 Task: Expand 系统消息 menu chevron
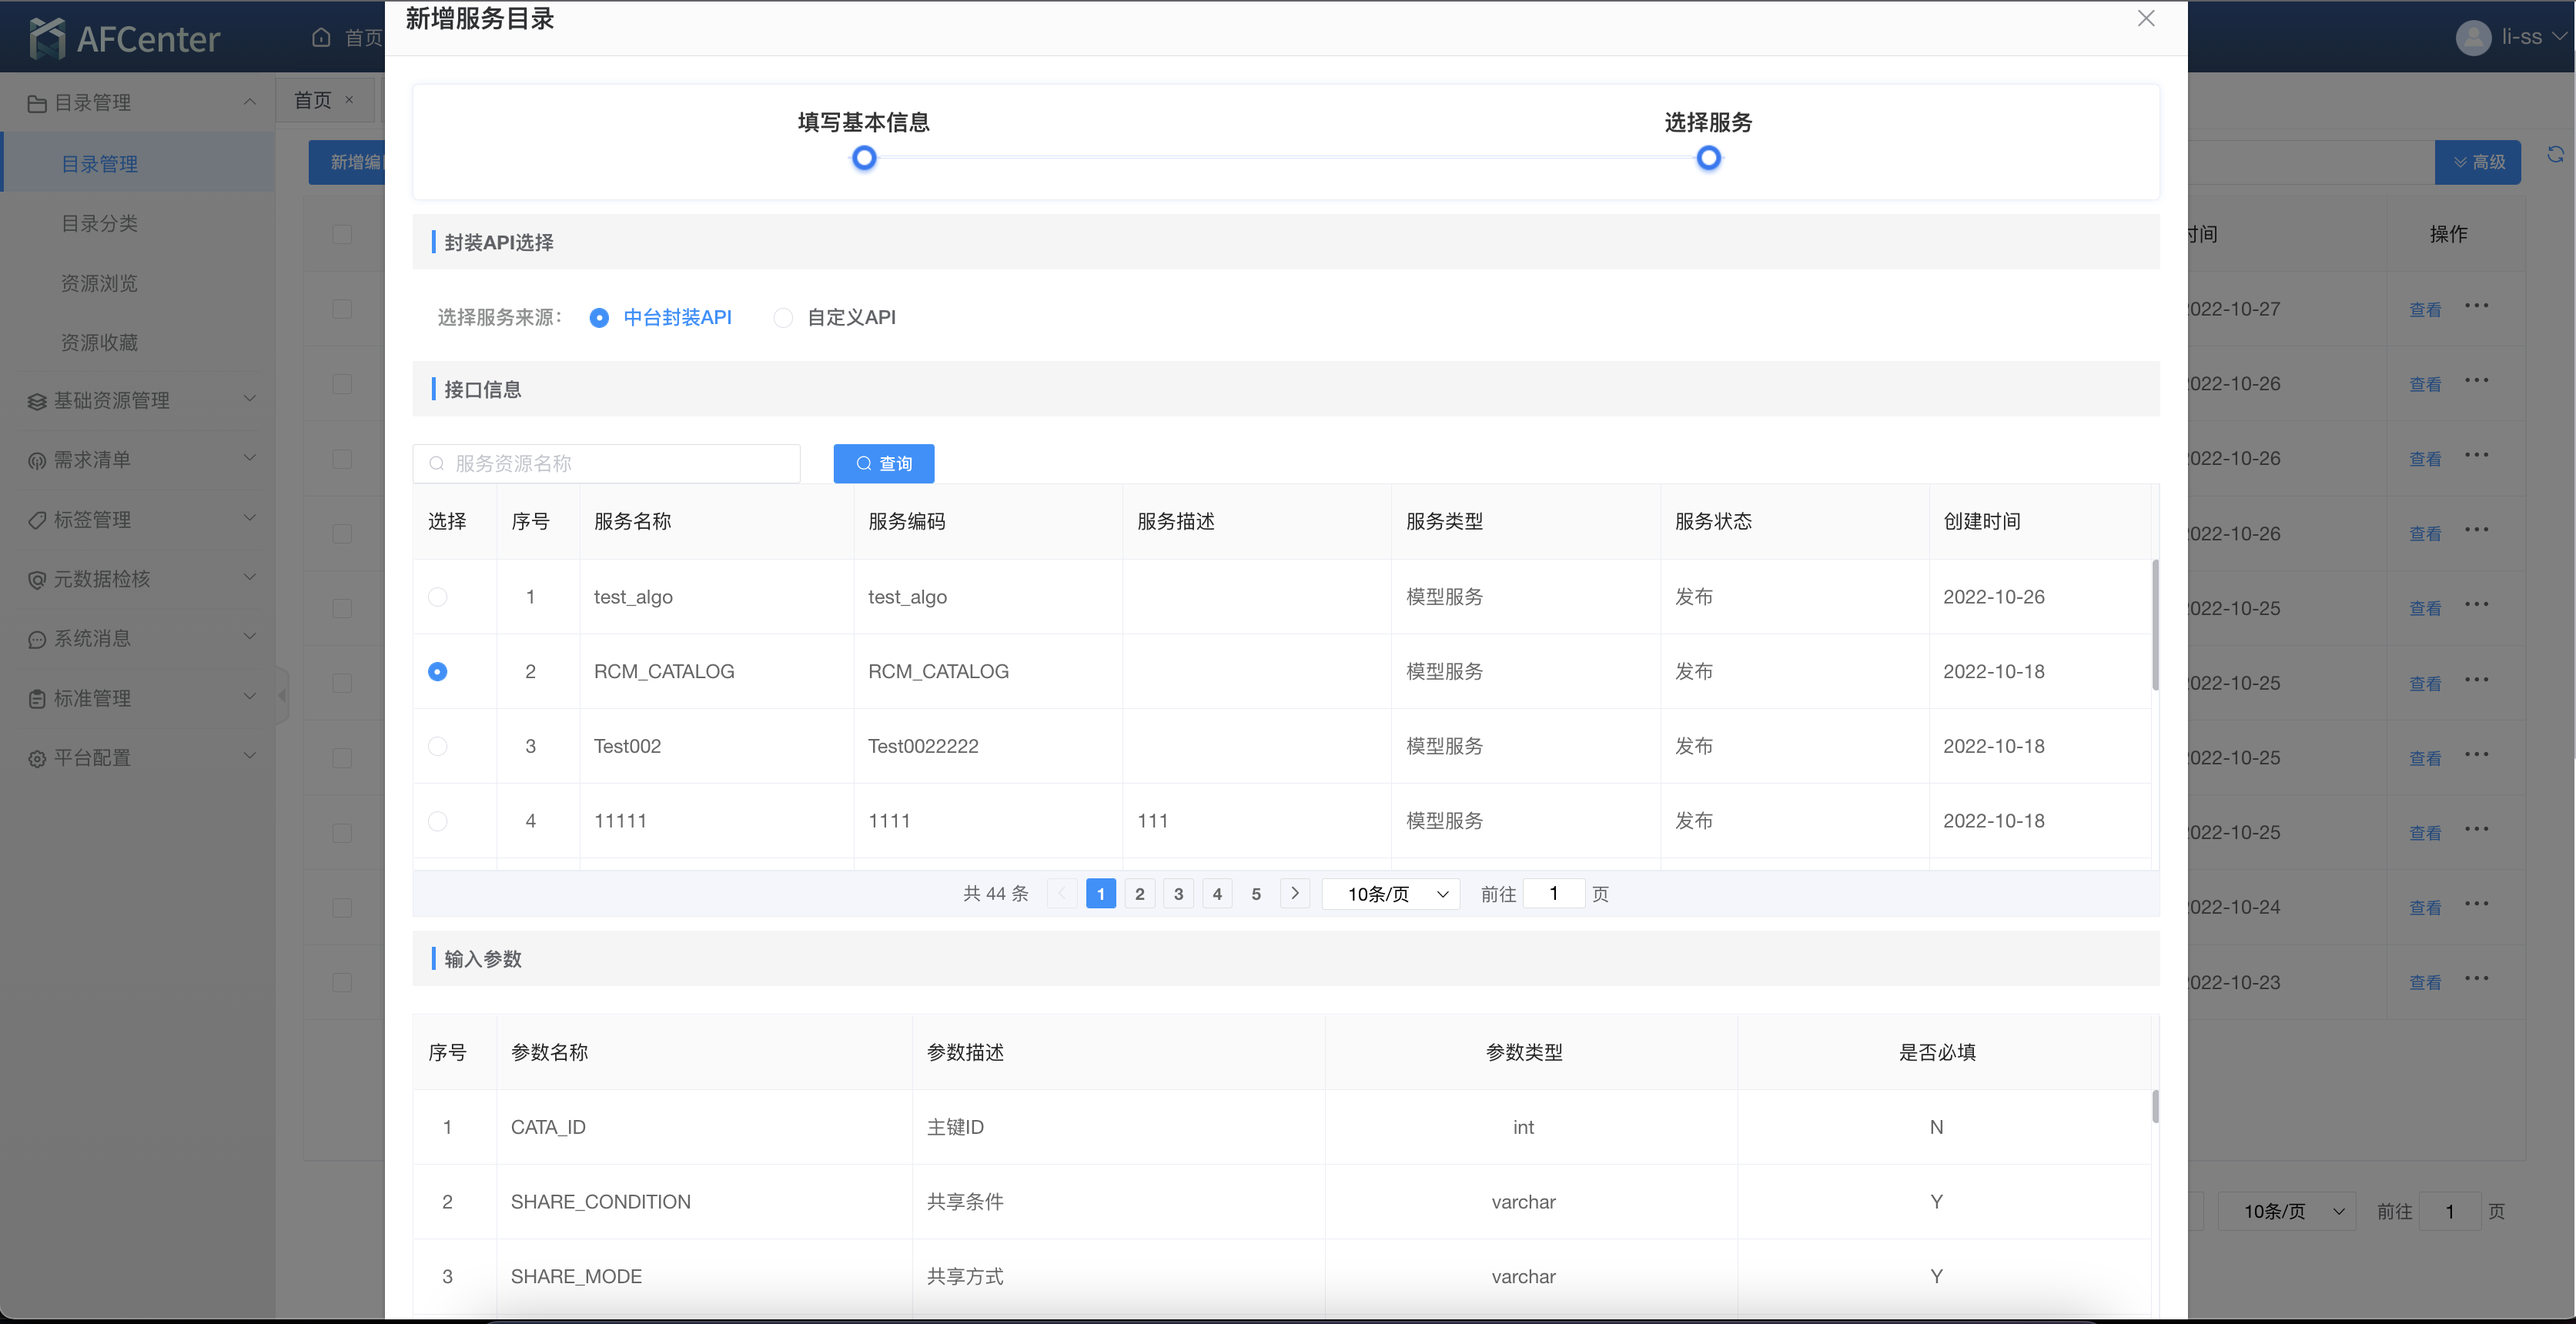click(250, 637)
